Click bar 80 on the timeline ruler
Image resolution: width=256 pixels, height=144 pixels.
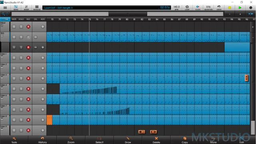(127, 19)
